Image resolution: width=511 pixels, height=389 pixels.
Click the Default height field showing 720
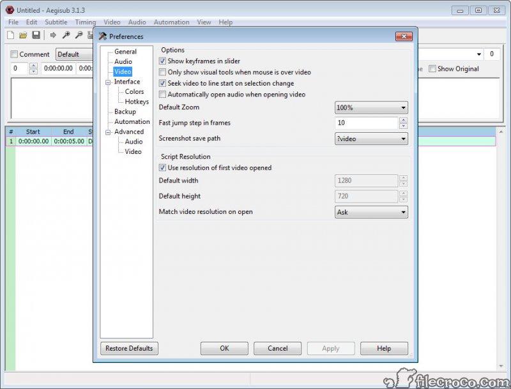point(366,196)
